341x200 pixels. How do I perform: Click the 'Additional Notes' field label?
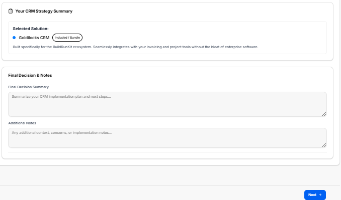click(x=22, y=123)
